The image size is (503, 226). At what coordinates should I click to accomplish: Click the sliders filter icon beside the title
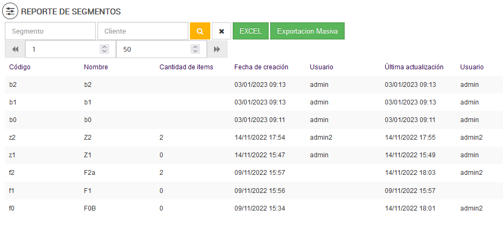[11, 11]
